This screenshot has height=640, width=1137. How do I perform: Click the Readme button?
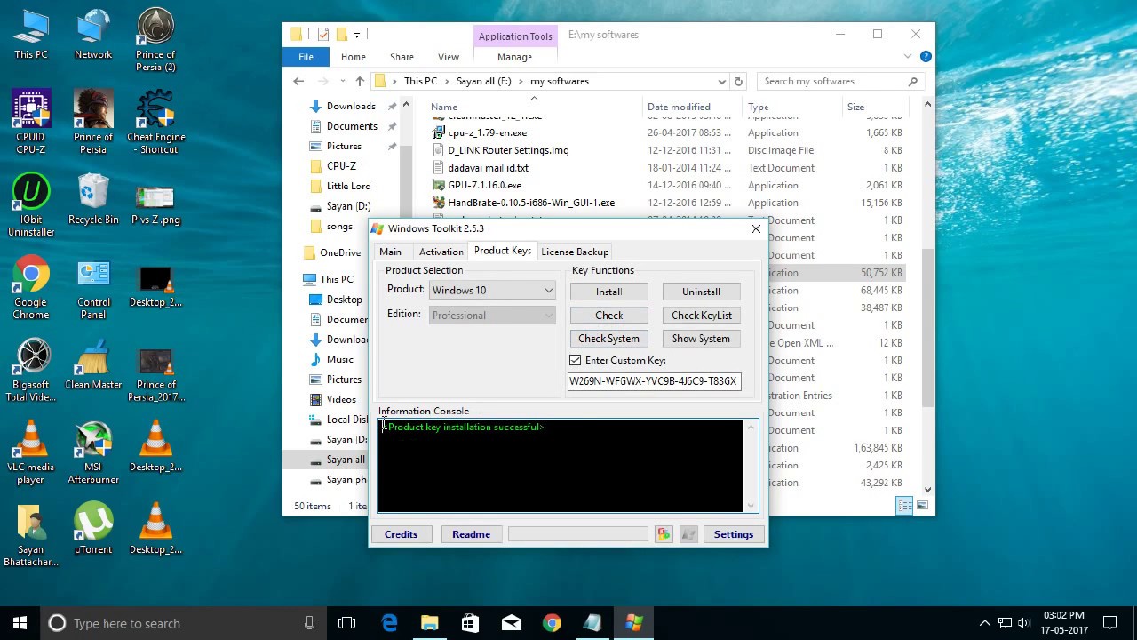471,534
